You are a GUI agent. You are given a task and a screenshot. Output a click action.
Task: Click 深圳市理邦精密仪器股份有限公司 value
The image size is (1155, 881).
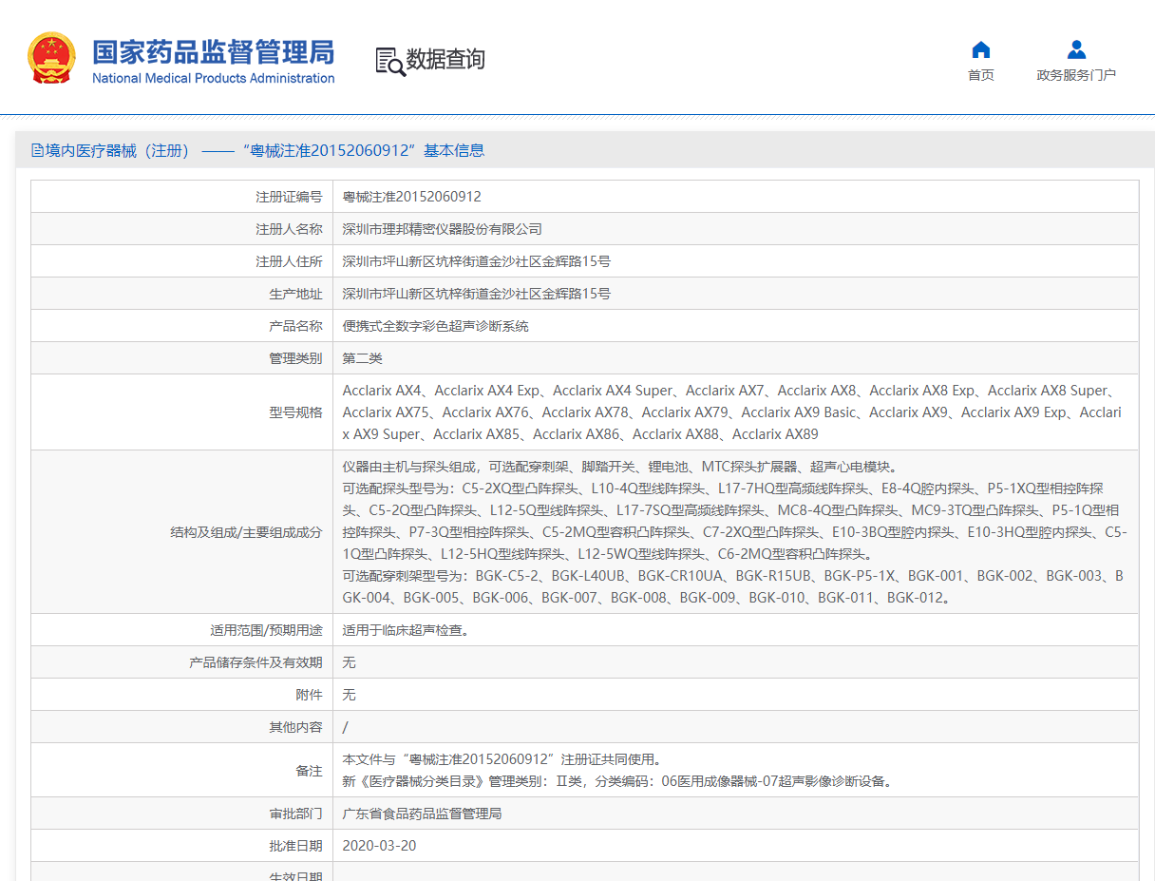pos(443,229)
